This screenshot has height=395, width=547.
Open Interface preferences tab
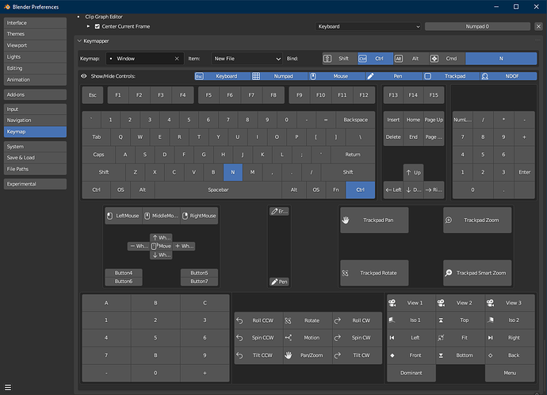(35, 23)
